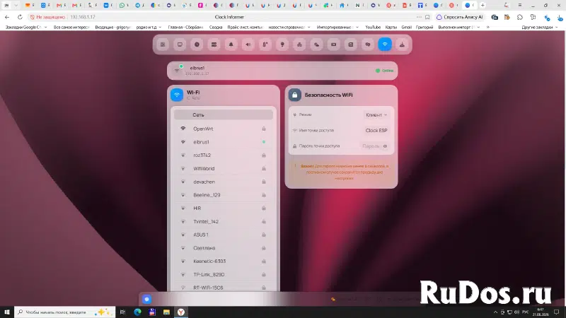Expand the Импортированные bookmarks folder

[337, 27]
